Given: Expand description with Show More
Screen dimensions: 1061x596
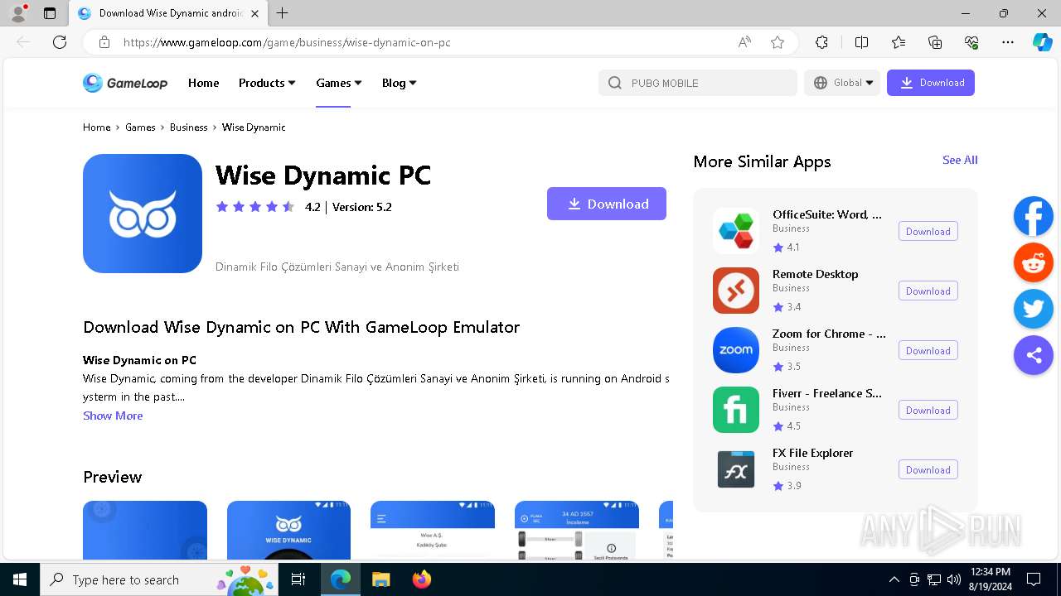Looking at the screenshot, I should tap(113, 416).
